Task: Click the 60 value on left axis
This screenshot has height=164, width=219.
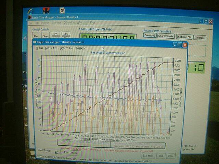Action: pos(39,60)
